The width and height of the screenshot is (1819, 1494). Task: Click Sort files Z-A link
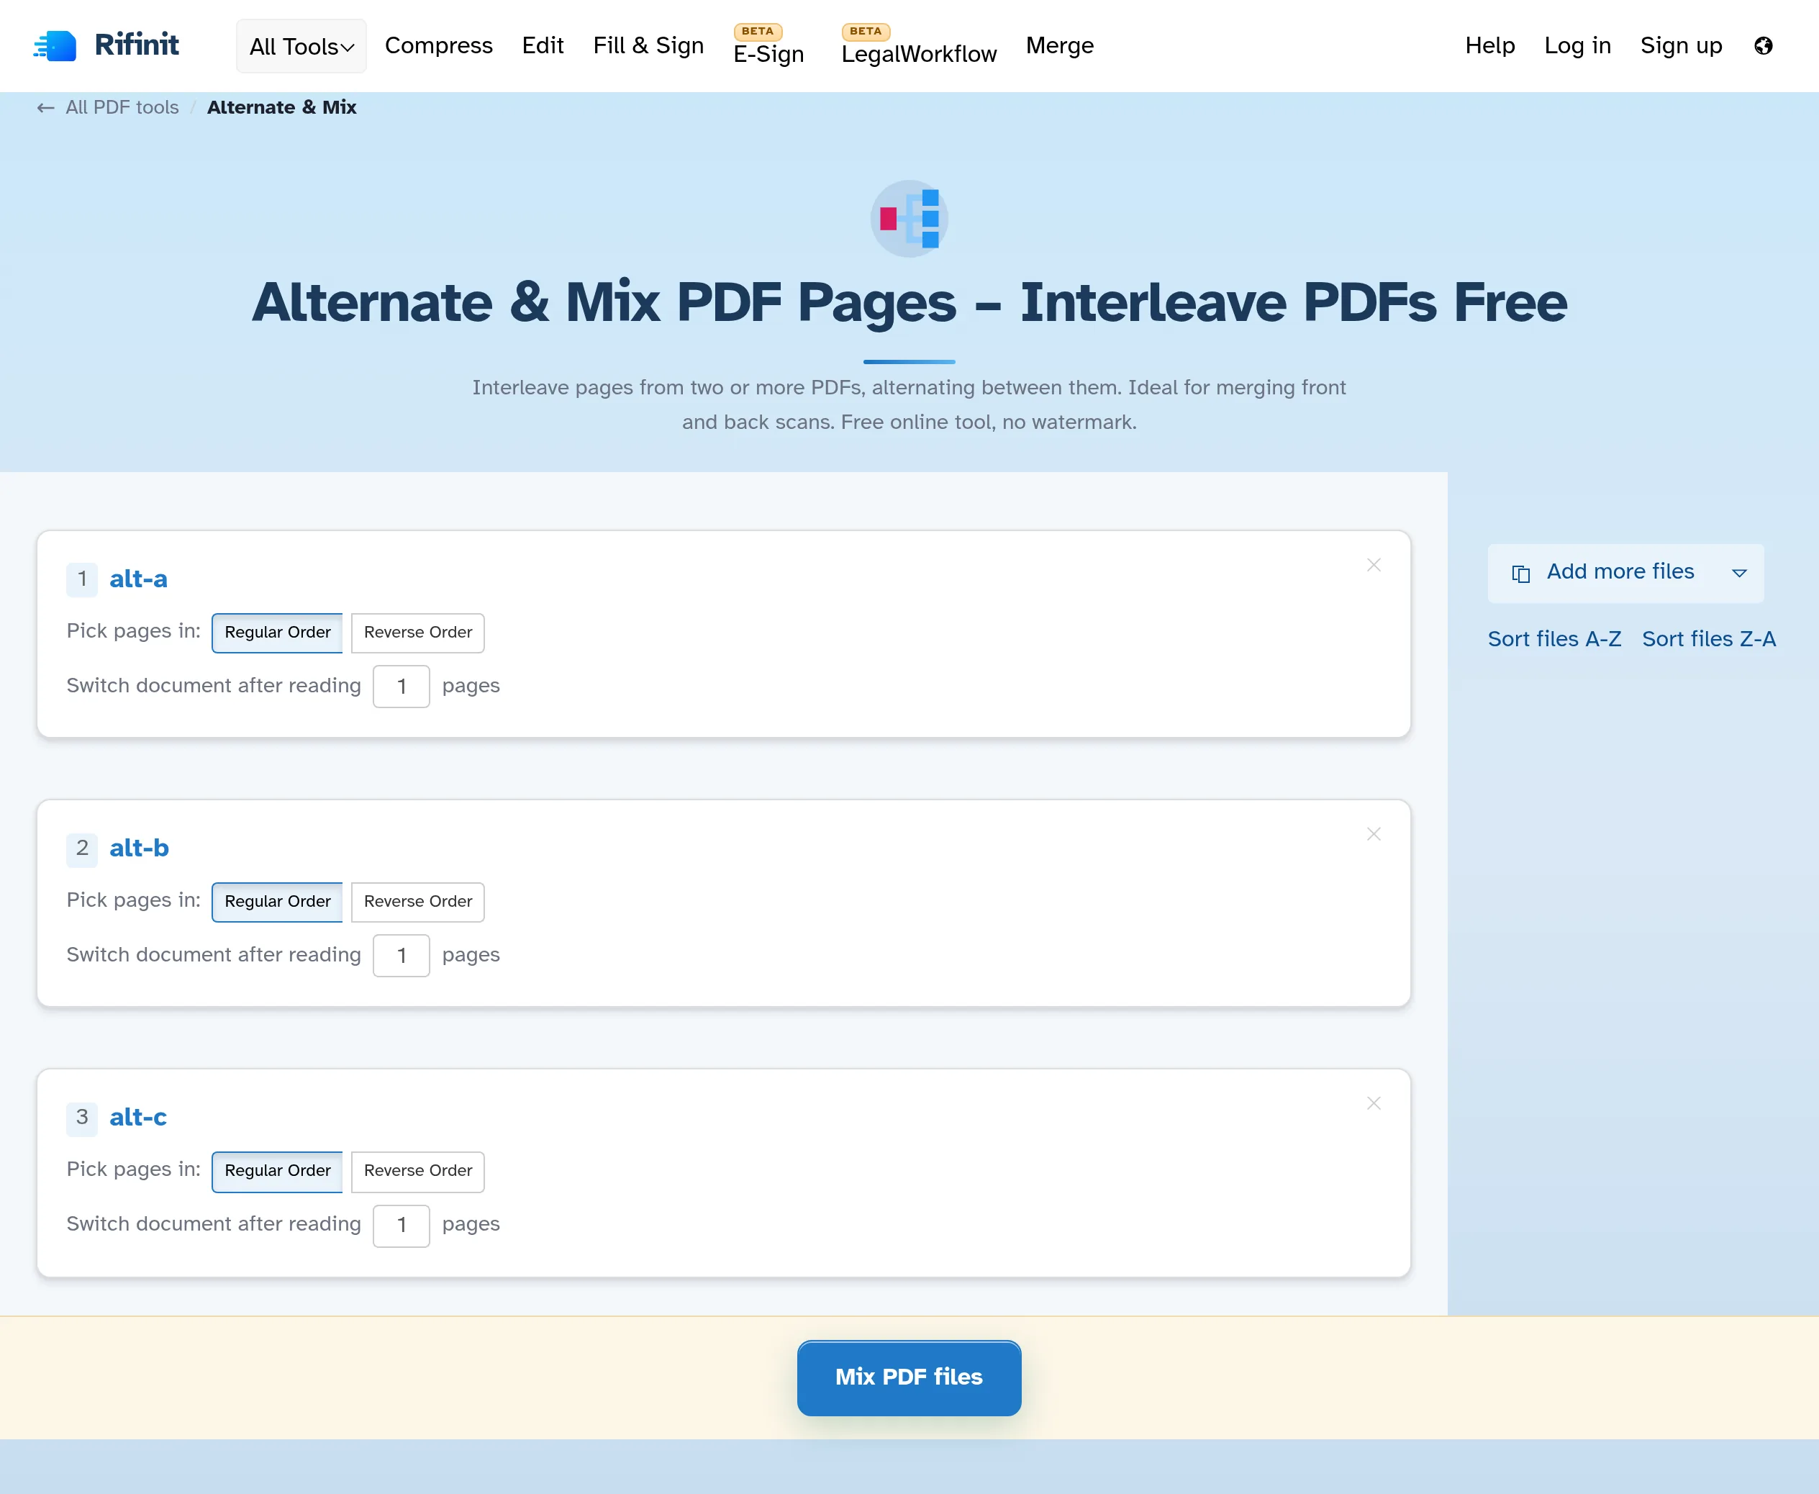coord(1709,640)
